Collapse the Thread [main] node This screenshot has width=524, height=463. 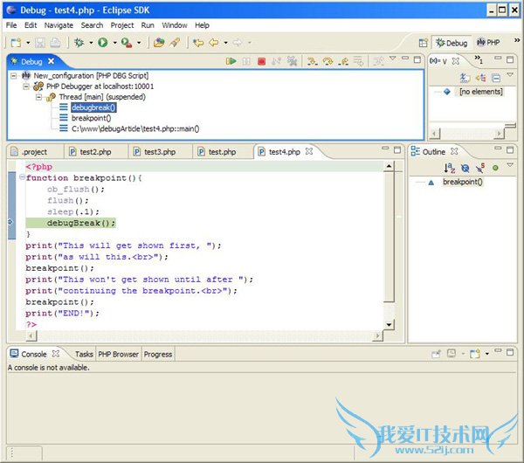click(x=38, y=97)
